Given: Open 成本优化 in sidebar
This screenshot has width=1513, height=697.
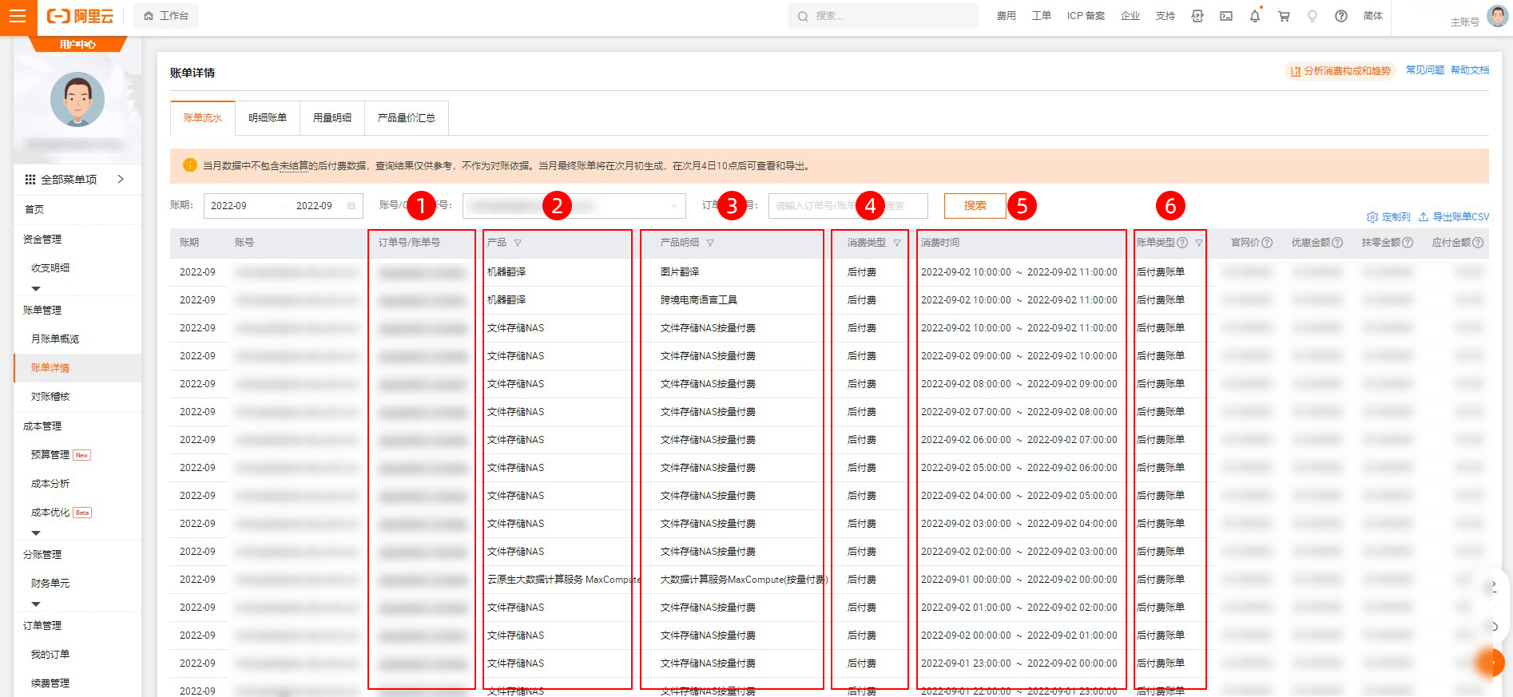Looking at the screenshot, I should point(50,513).
